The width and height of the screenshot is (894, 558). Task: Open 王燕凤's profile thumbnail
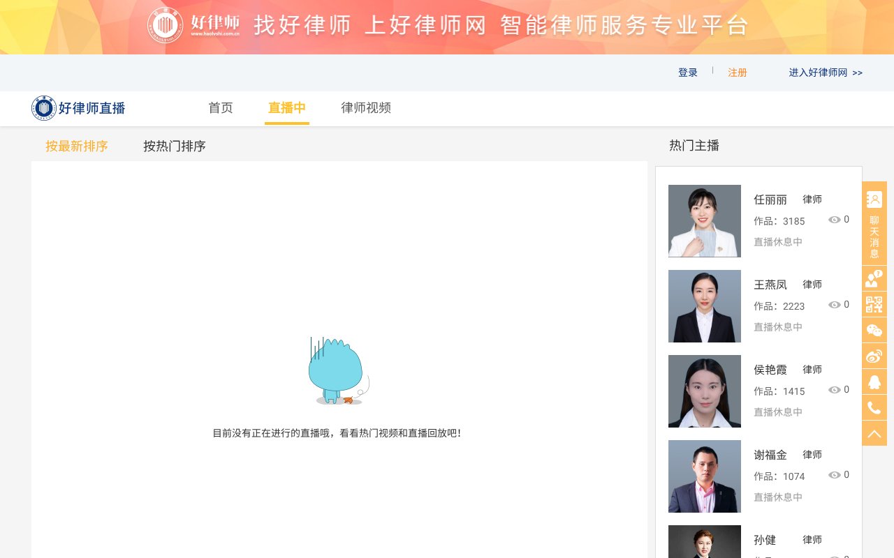pos(704,306)
